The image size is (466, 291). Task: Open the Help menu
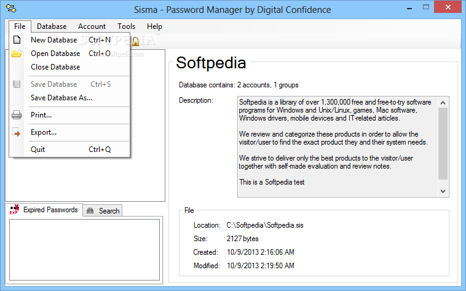coord(154,26)
